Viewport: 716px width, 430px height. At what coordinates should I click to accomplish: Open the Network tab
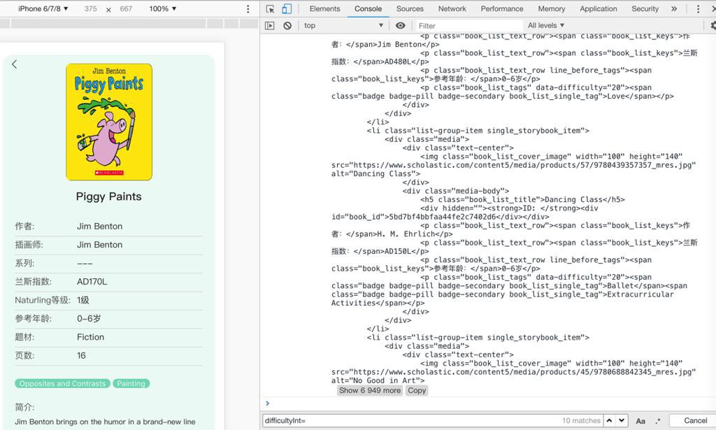coord(452,8)
